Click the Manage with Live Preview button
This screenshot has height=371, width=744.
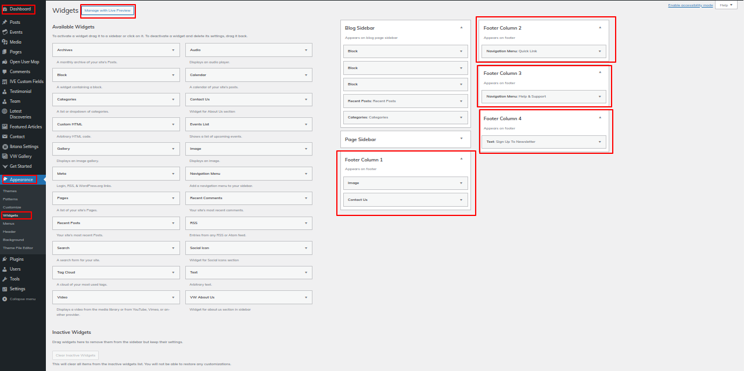coord(107,10)
